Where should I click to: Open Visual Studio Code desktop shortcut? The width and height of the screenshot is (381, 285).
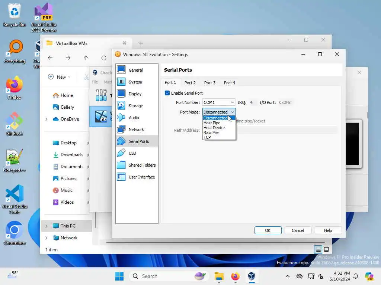(15, 199)
